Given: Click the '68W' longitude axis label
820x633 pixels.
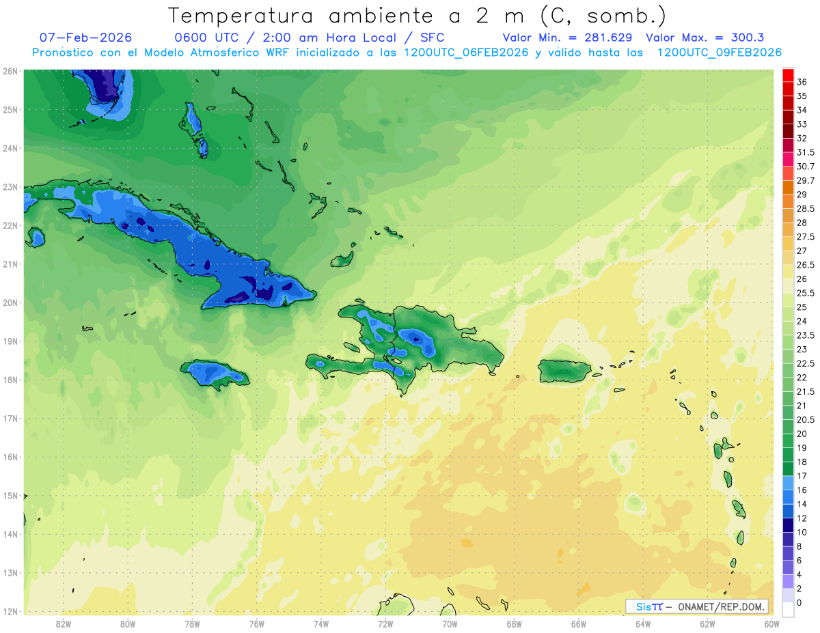Looking at the screenshot, I should point(514,623).
